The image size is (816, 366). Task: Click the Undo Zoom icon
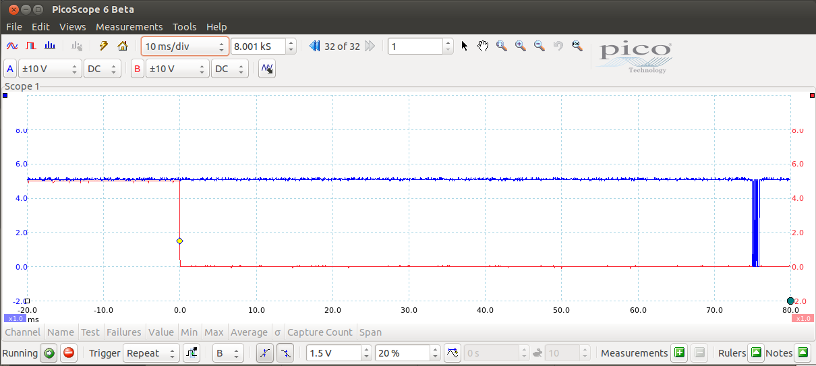tap(558, 46)
